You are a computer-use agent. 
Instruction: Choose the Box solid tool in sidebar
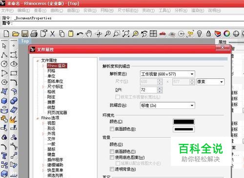click(4, 101)
